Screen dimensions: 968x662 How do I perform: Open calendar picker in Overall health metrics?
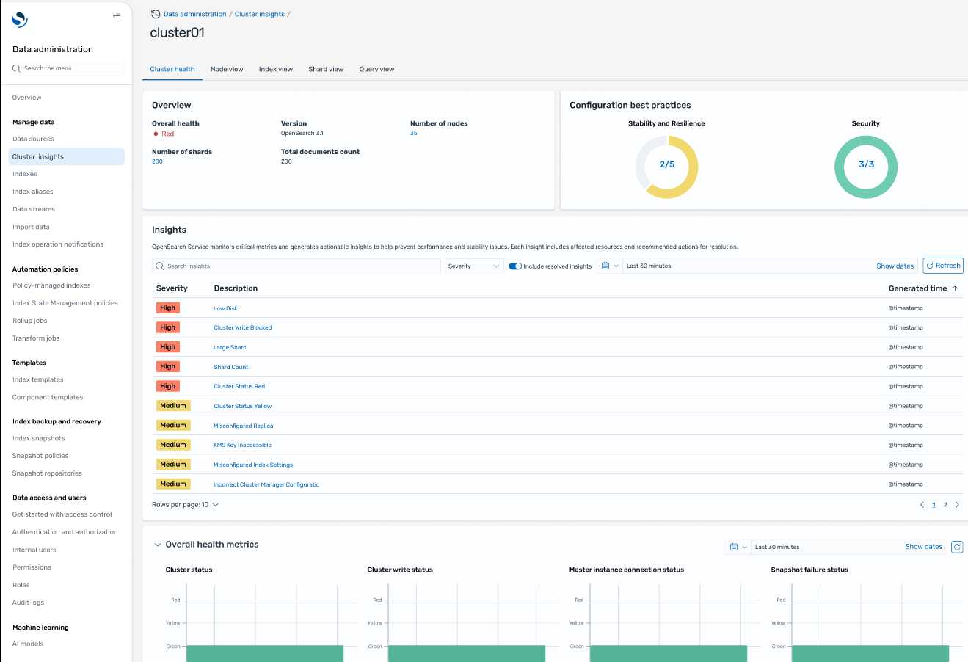click(734, 547)
